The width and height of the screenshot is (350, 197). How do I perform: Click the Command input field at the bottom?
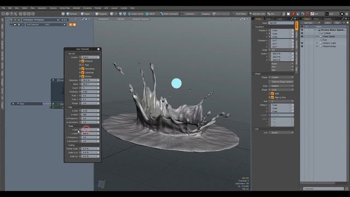(x=323, y=189)
